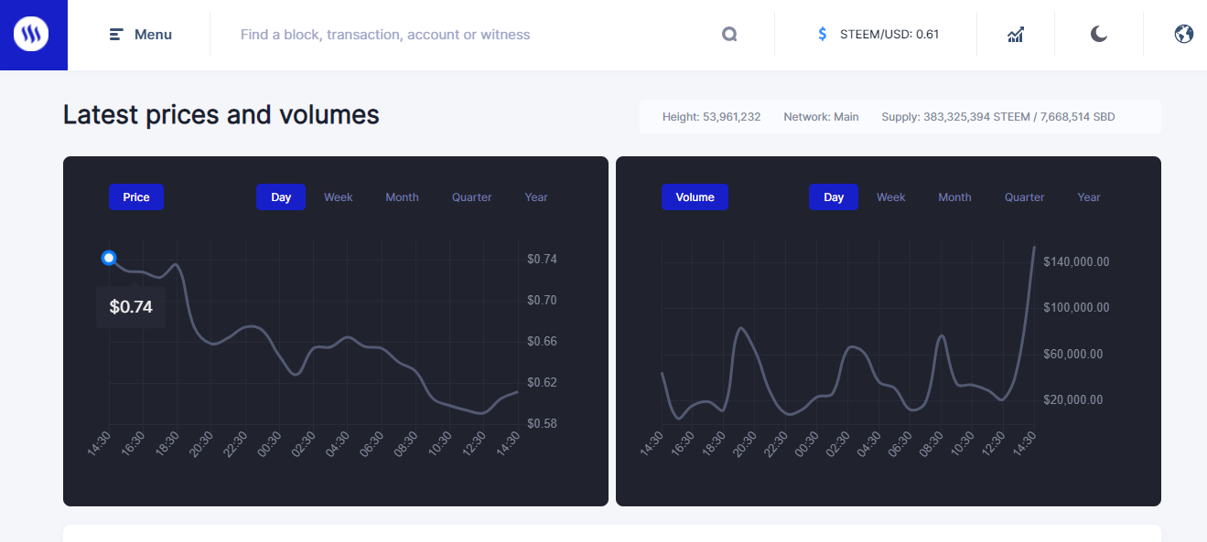Show Year range on Price chart
Viewport: 1207px width, 542px height.
click(x=536, y=197)
